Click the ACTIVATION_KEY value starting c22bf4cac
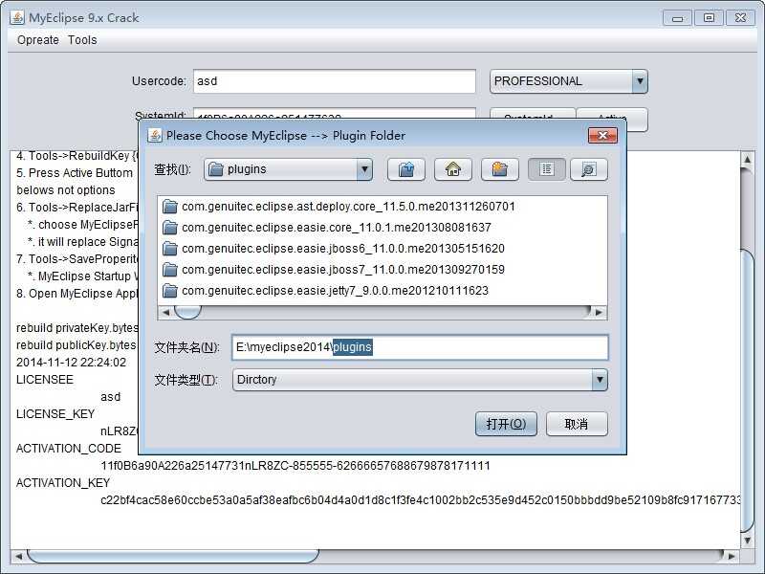Viewport: 765px width, 574px height. [421, 499]
